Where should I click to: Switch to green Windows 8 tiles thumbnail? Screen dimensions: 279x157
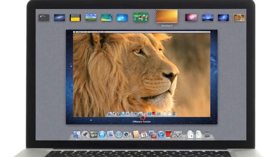coord(141,17)
